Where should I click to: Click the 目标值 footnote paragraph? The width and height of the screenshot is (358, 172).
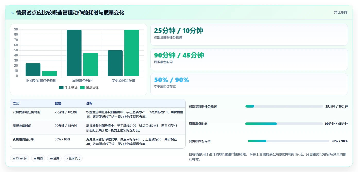[268, 157]
